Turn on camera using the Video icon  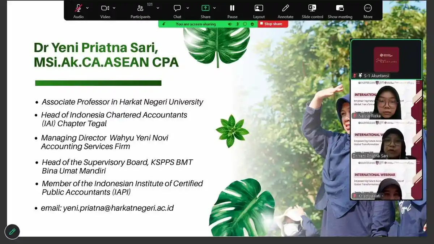(x=105, y=8)
